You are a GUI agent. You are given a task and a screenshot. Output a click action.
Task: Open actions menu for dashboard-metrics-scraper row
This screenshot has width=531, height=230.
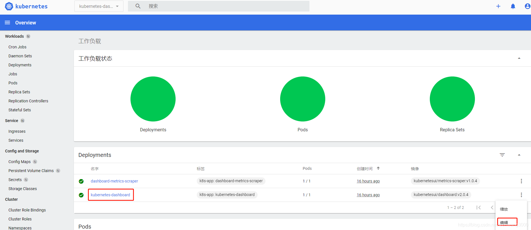tap(521, 181)
